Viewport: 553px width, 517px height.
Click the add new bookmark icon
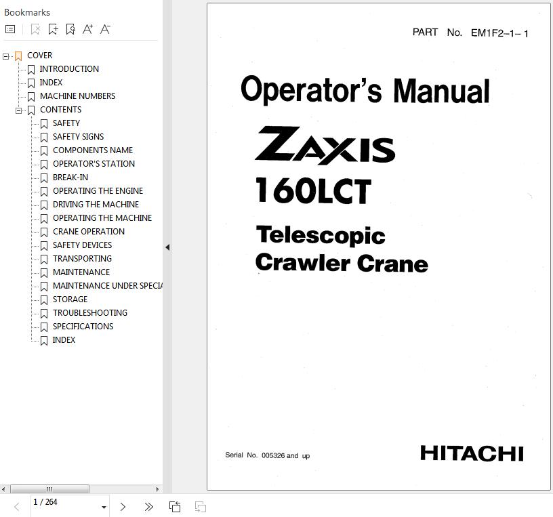[x=53, y=29]
